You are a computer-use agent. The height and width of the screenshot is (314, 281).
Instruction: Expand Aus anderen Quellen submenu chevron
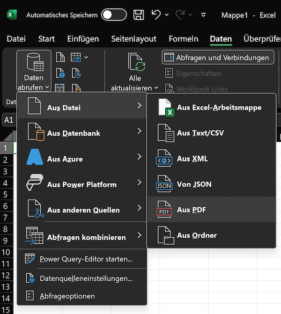[x=139, y=208]
